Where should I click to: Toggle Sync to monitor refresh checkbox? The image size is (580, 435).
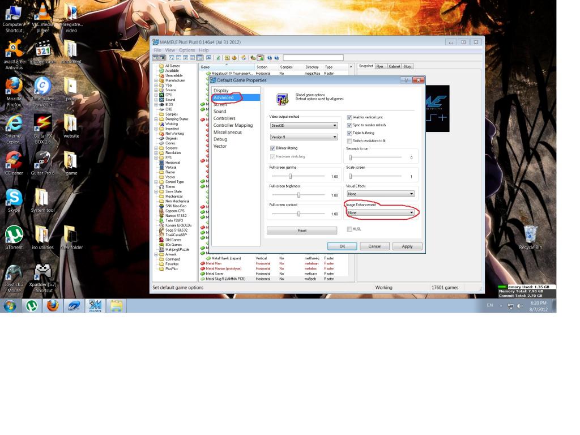click(x=349, y=125)
